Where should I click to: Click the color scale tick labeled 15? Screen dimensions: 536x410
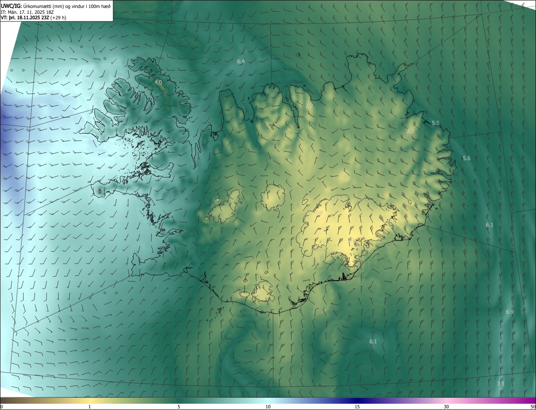357,407
